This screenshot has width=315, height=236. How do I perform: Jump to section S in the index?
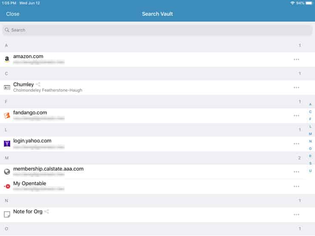(310, 163)
